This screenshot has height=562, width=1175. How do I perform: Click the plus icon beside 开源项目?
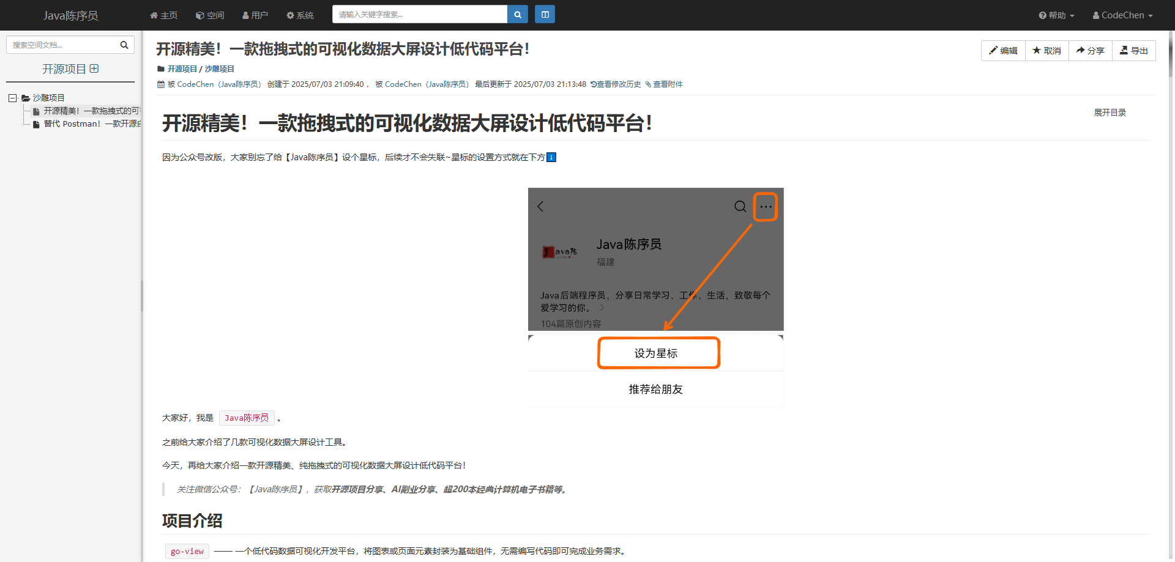94,69
